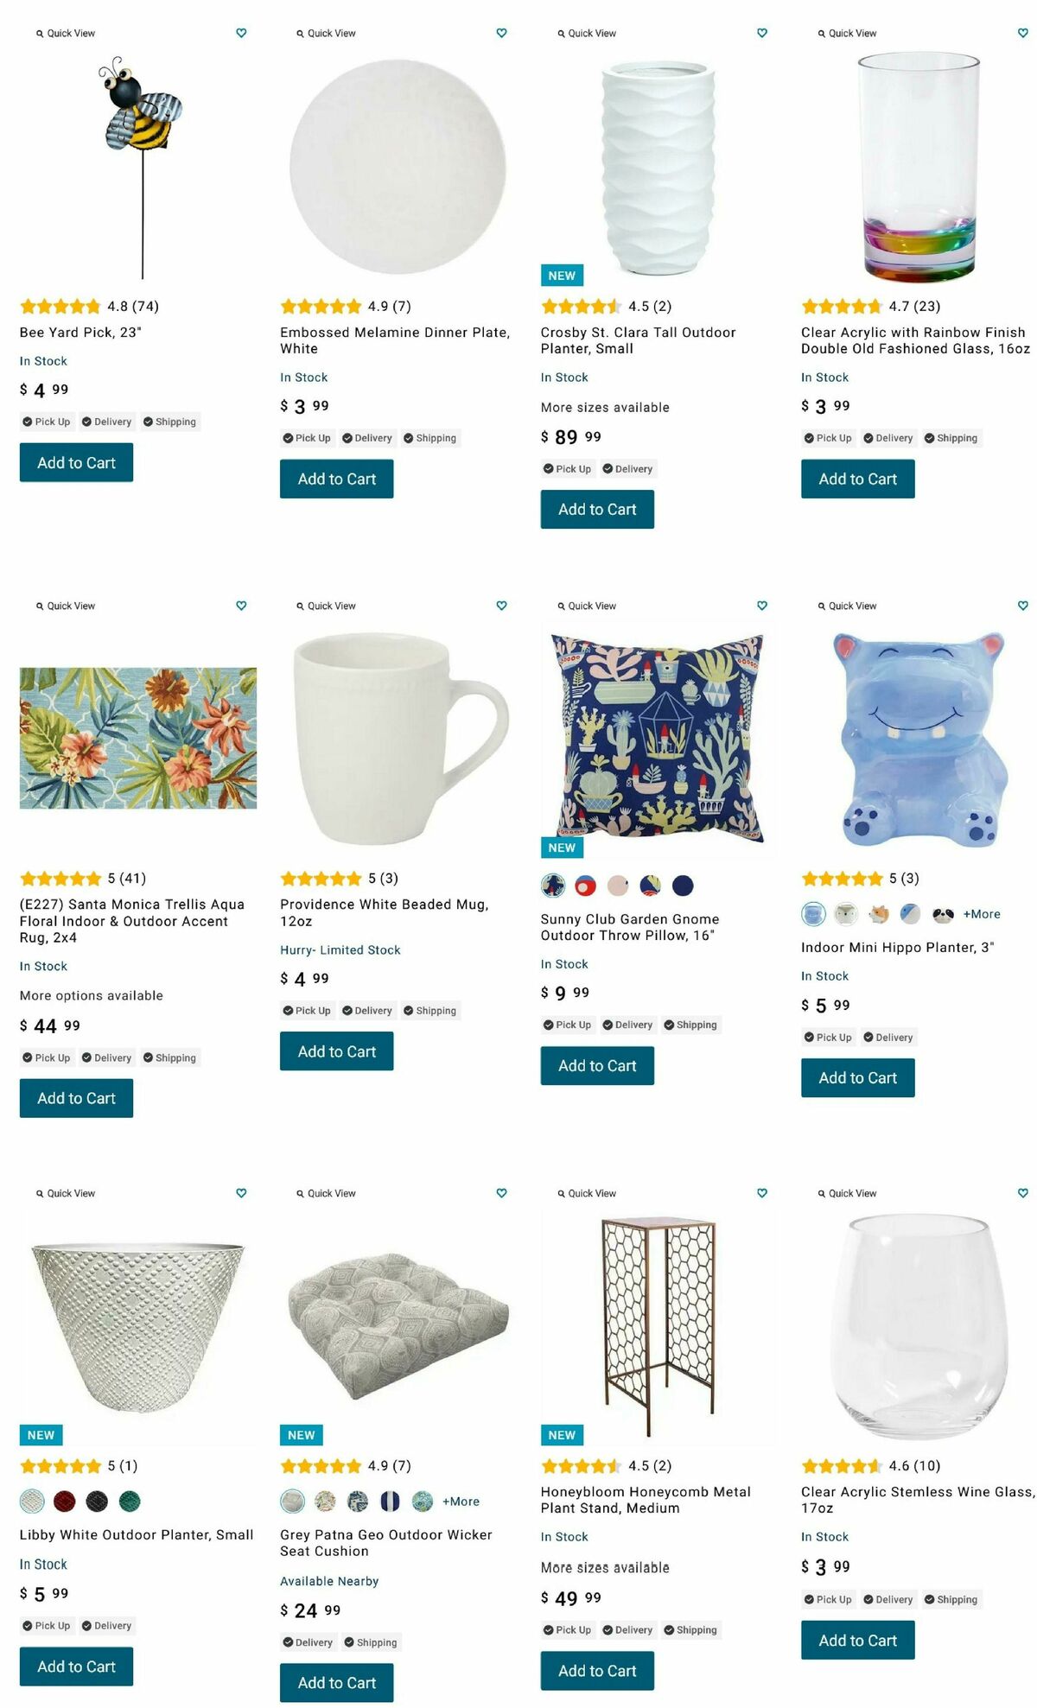The height and width of the screenshot is (1708, 1037).
Task: Select panda variant of Hippo Planter
Action: (x=943, y=914)
